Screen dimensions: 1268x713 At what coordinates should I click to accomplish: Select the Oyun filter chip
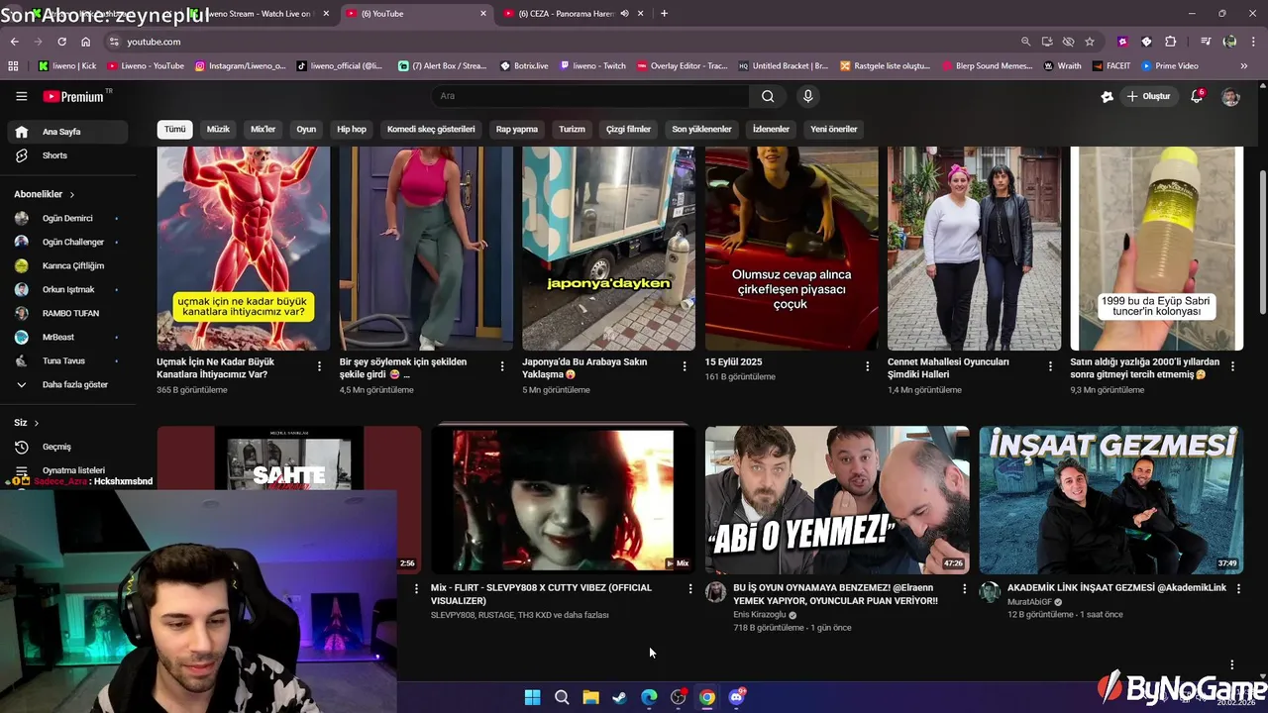point(306,129)
